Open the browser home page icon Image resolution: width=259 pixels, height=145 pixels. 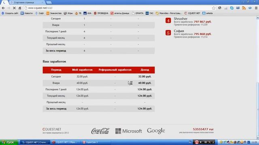point(20,8)
